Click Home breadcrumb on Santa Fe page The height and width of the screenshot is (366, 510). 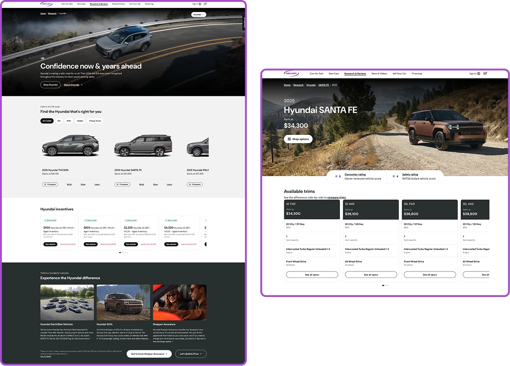287,85
